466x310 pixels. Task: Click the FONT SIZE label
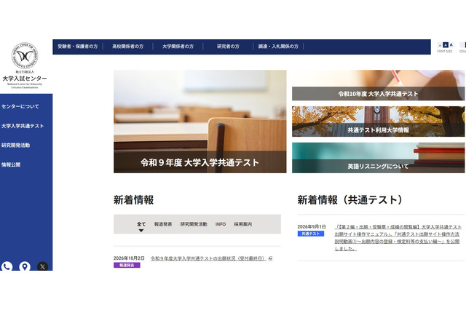[x=445, y=52]
